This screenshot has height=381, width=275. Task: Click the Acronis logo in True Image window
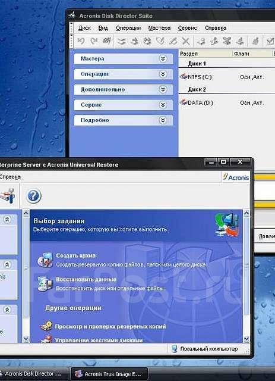click(x=236, y=177)
